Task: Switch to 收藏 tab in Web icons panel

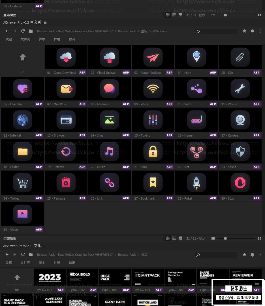Action: click(9, 39)
